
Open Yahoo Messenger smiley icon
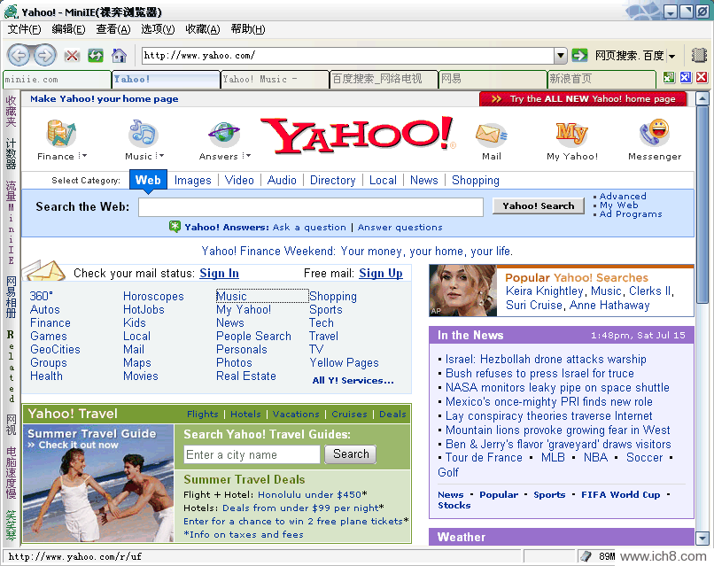(x=655, y=132)
